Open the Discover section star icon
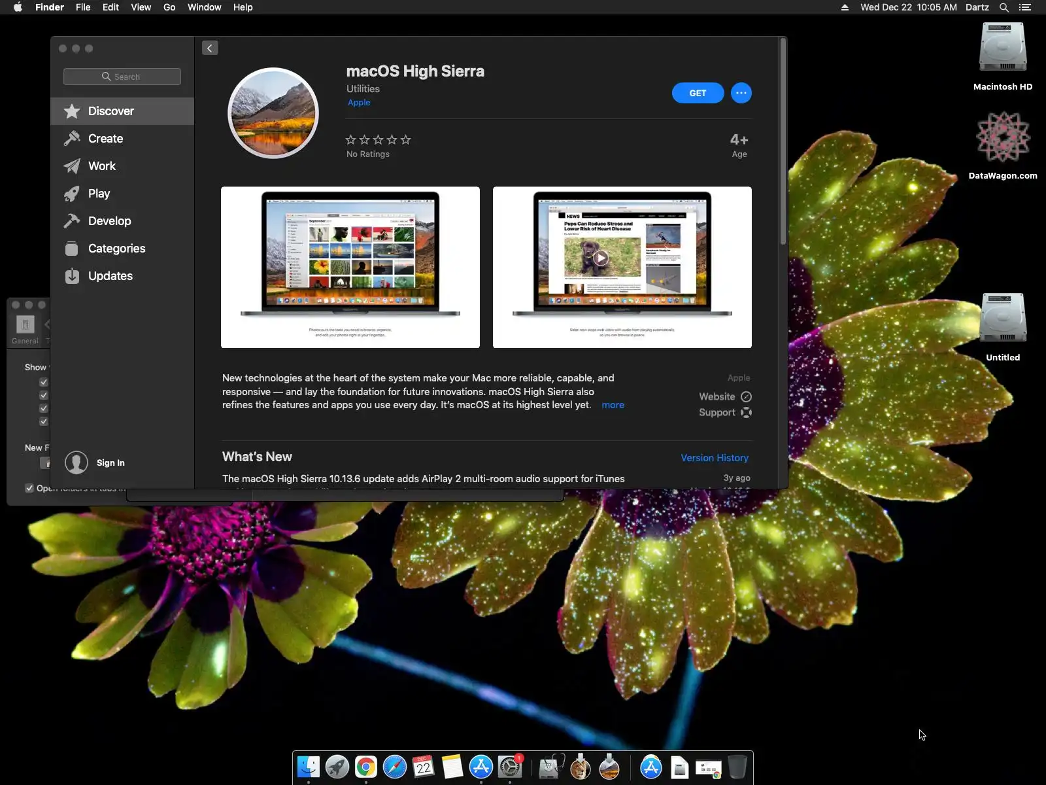The width and height of the screenshot is (1046, 785). 72,111
